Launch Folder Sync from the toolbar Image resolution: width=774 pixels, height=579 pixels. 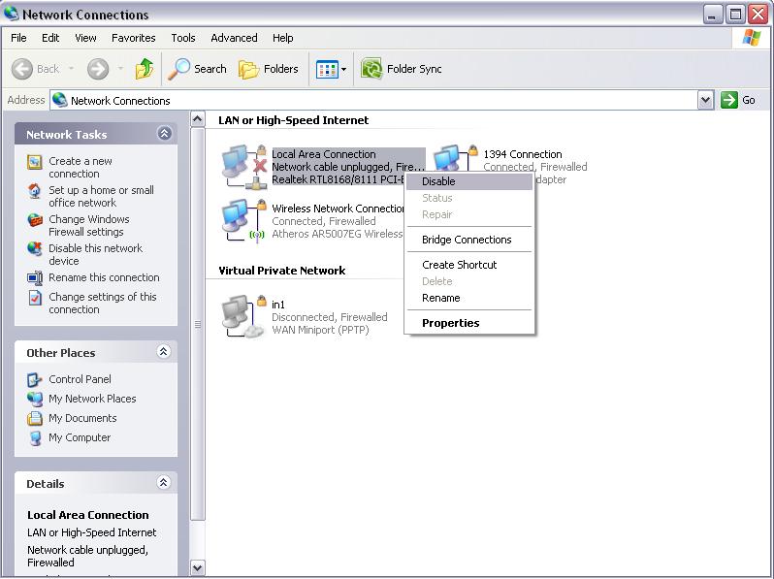point(402,69)
